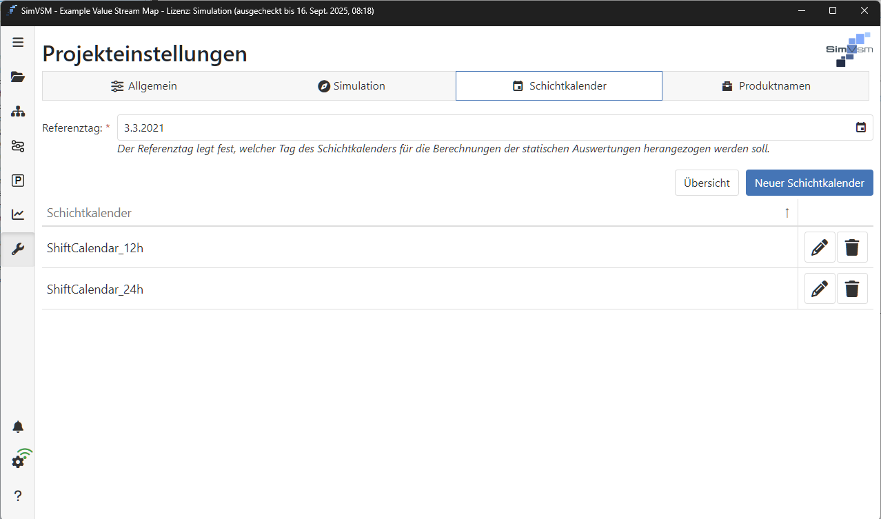881x519 pixels.
Task: Open the connection settings gear icon
Action: (18, 460)
